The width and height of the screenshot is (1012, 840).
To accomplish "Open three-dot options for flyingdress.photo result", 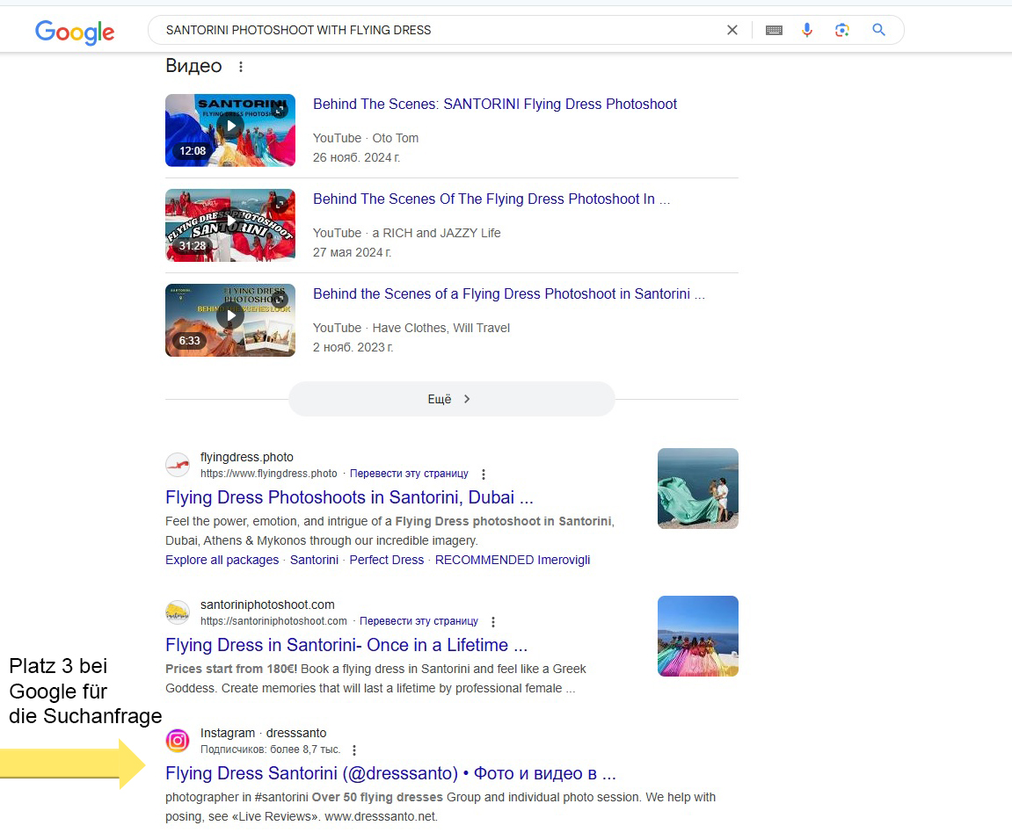I will click(484, 474).
